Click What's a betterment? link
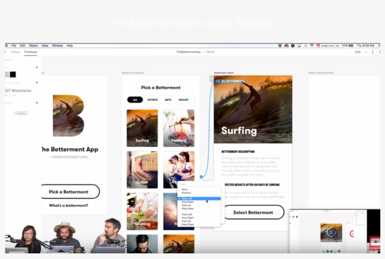The image size is (385, 259). pos(68,206)
